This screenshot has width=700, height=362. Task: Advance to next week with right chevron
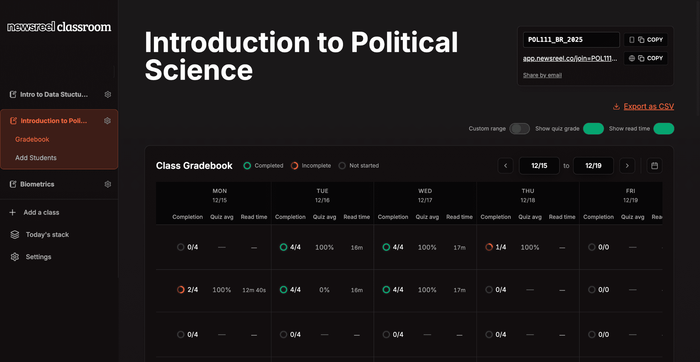[x=627, y=166]
